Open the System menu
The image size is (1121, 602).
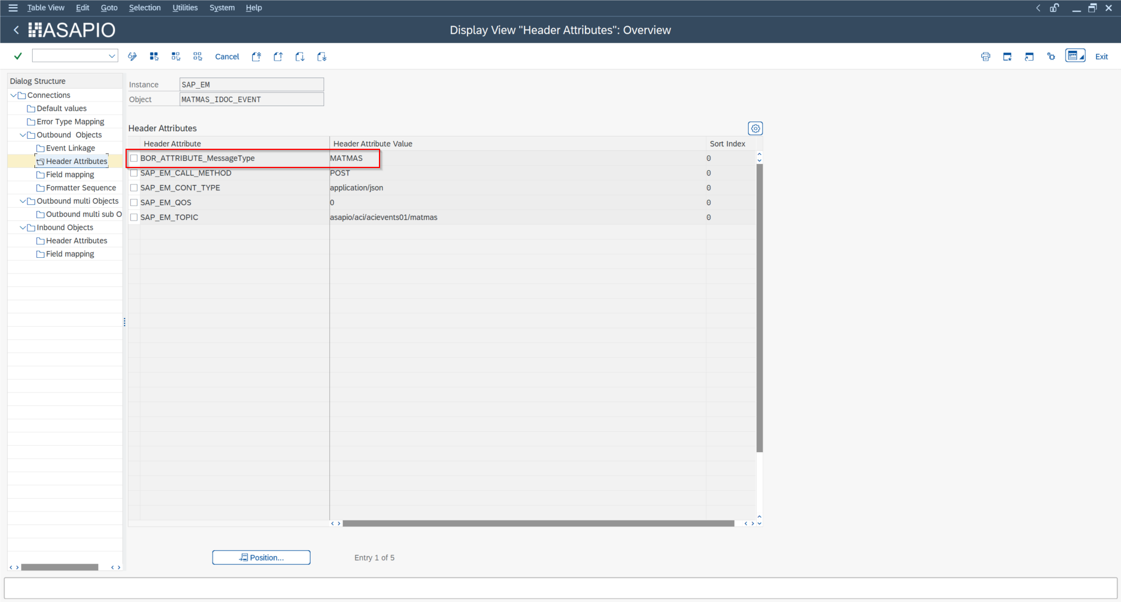coord(222,8)
